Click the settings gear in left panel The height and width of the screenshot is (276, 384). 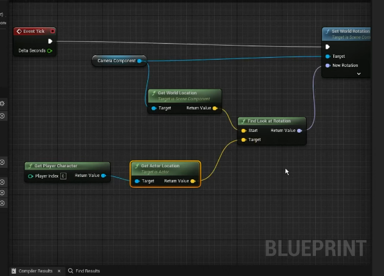click(2, 104)
